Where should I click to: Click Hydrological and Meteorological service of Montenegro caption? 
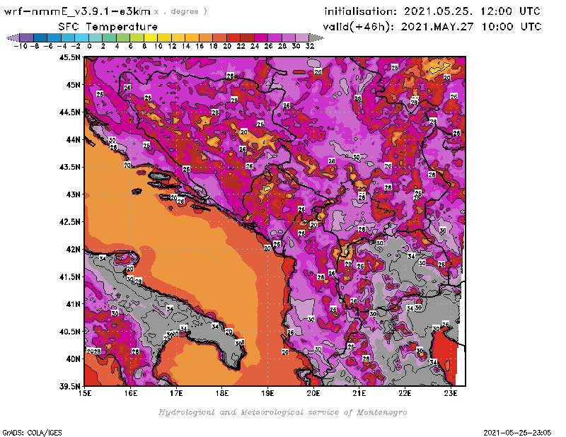point(282,412)
